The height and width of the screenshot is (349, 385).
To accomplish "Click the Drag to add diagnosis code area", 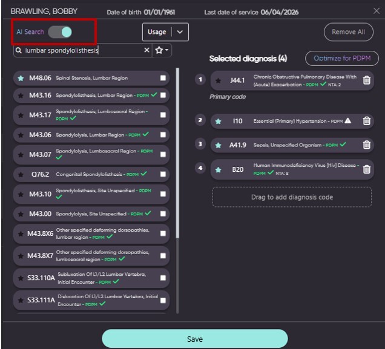I will point(292,197).
